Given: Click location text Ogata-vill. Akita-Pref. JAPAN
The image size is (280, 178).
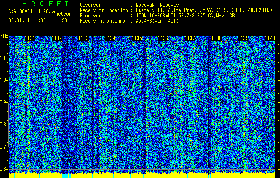Looking at the screenshot, I should [174, 10].
